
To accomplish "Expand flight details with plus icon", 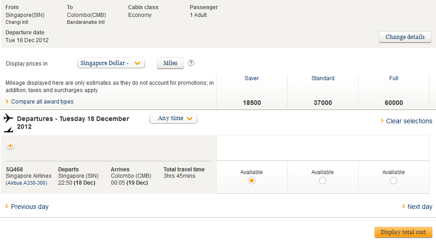I will (11, 146).
